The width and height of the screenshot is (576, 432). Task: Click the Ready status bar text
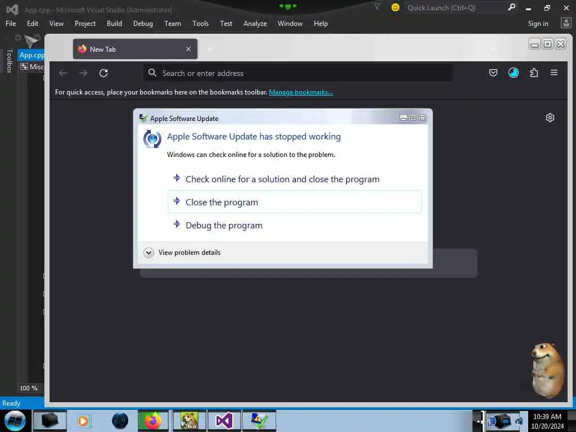11,403
